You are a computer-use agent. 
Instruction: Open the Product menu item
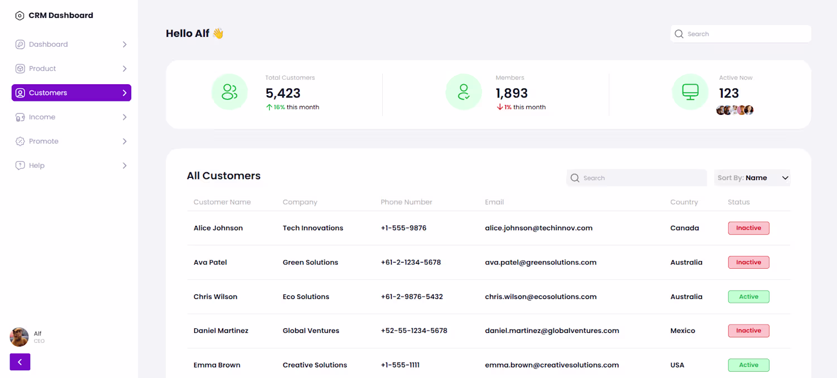71,69
